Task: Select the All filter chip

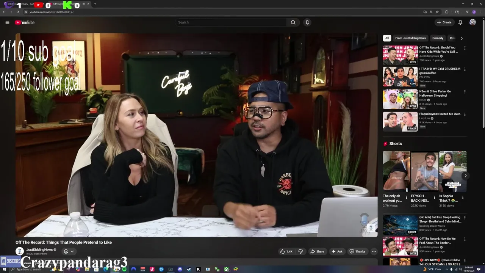Action: [x=387, y=38]
